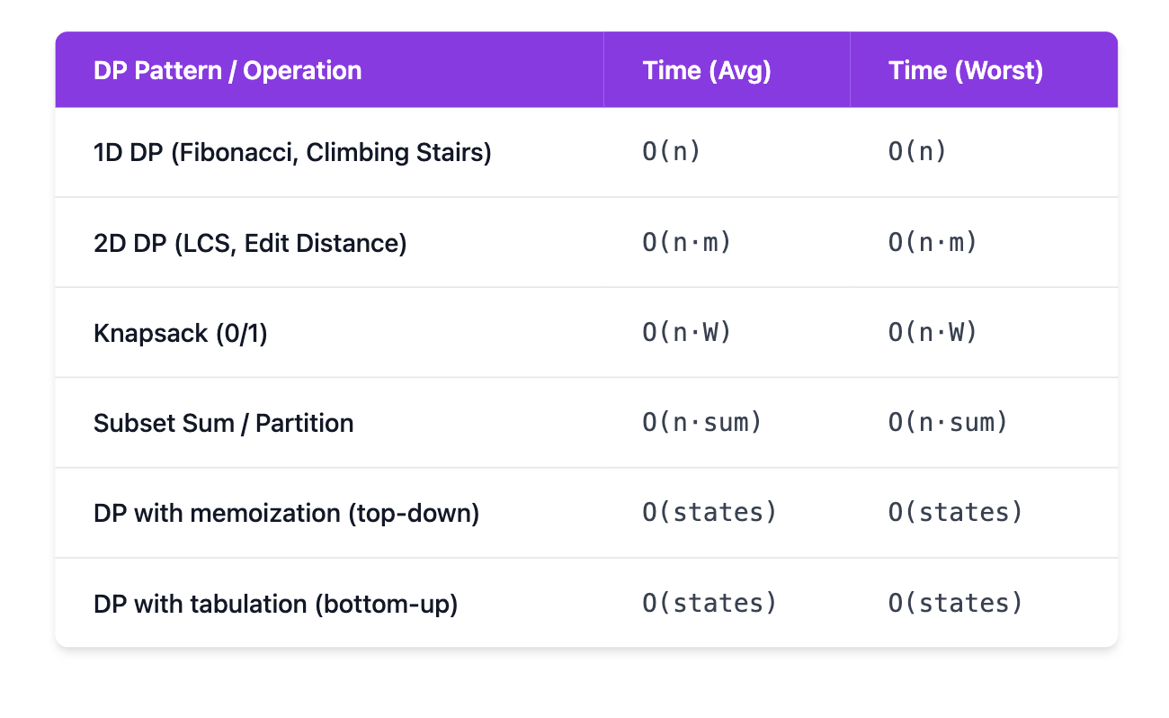Select the 'Subset Sum / Partition' row label
The image size is (1169, 718).
tap(223, 423)
